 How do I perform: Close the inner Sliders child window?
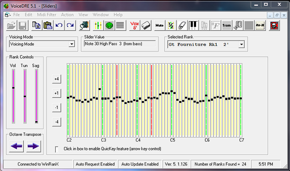[284, 15]
